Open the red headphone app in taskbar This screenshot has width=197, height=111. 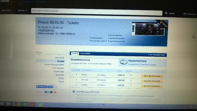click(x=32, y=104)
